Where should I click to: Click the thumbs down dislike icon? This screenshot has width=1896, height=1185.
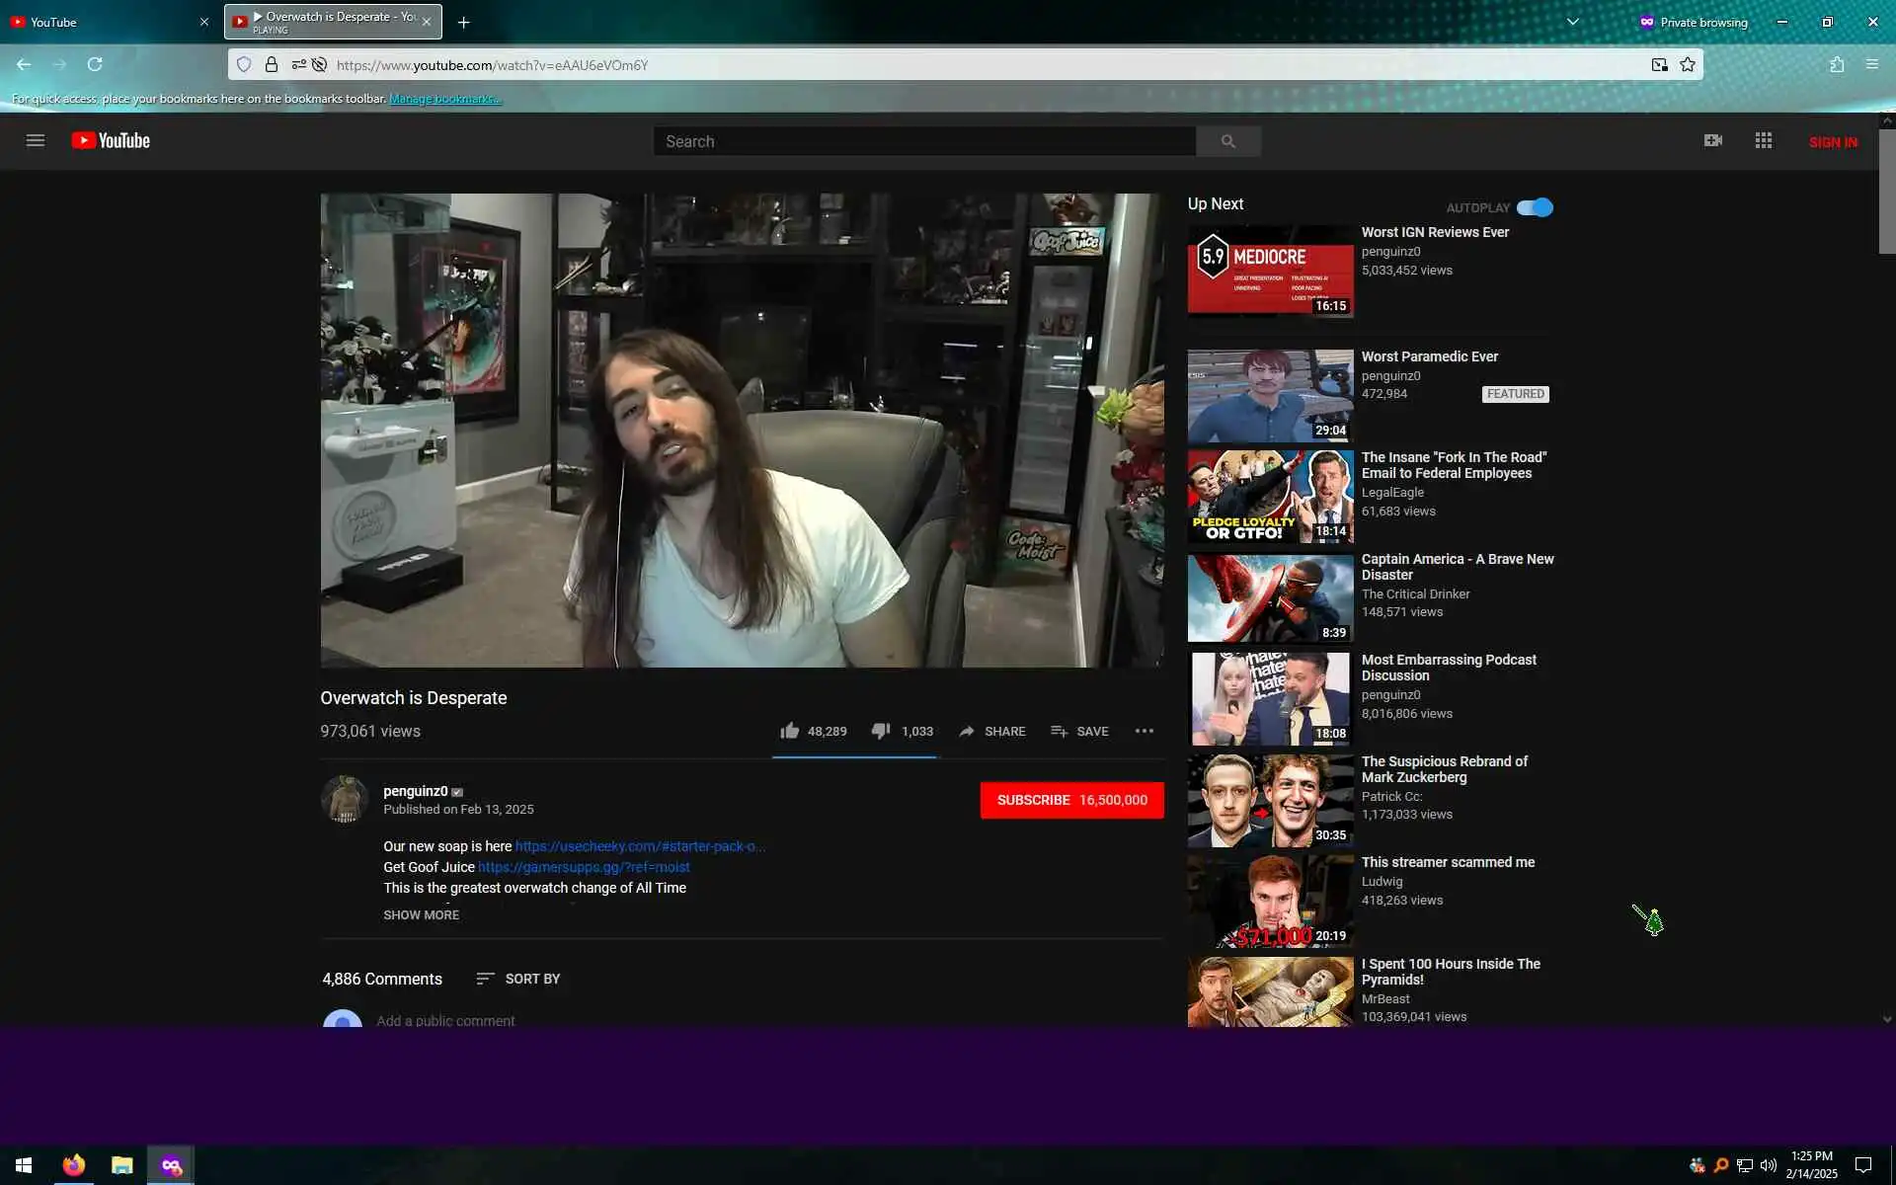tap(880, 731)
